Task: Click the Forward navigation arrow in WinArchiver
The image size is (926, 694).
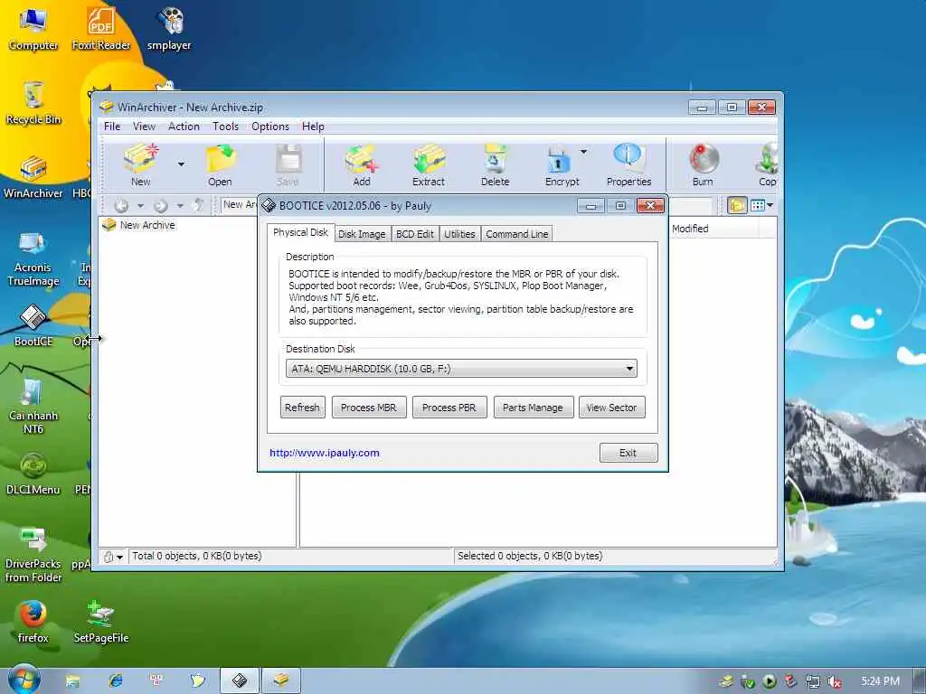Action: (161, 205)
